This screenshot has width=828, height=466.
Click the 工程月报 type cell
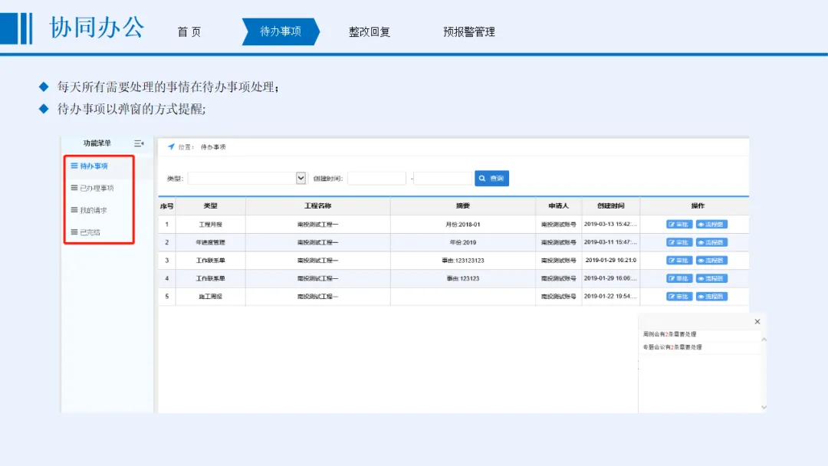[210, 225]
